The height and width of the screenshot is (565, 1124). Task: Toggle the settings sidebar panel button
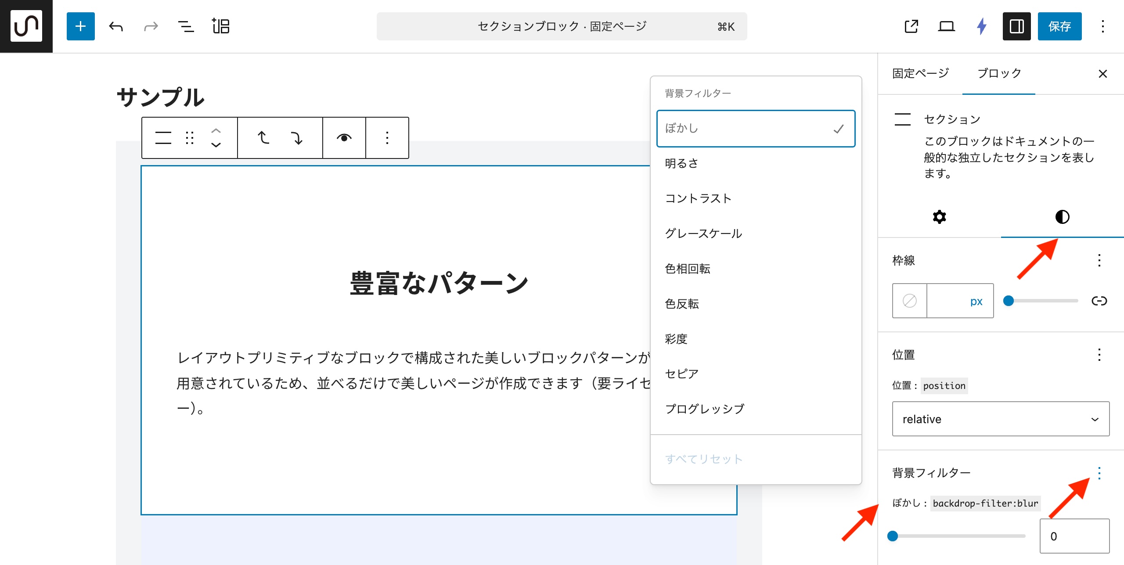pos(1016,26)
